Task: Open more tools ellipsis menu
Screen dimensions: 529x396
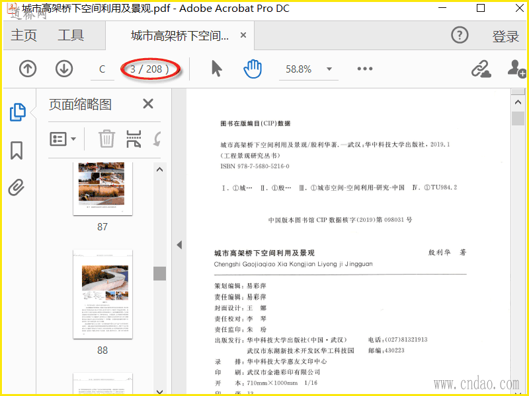Action: pos(365,69)
